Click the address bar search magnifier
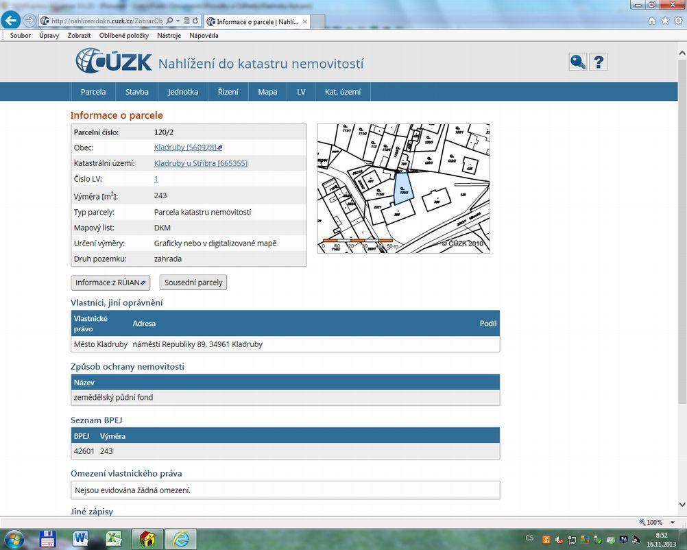The width and height of the screenshot is (687, 550). (169, 21)
